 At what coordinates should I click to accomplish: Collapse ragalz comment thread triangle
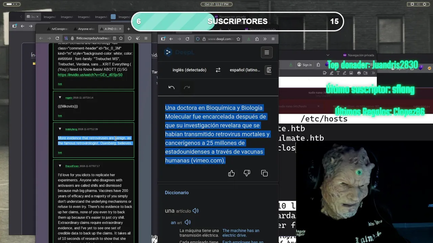click(60, 97)
